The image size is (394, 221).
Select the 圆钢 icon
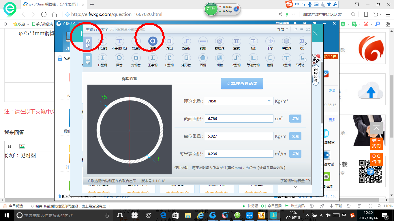203,60
